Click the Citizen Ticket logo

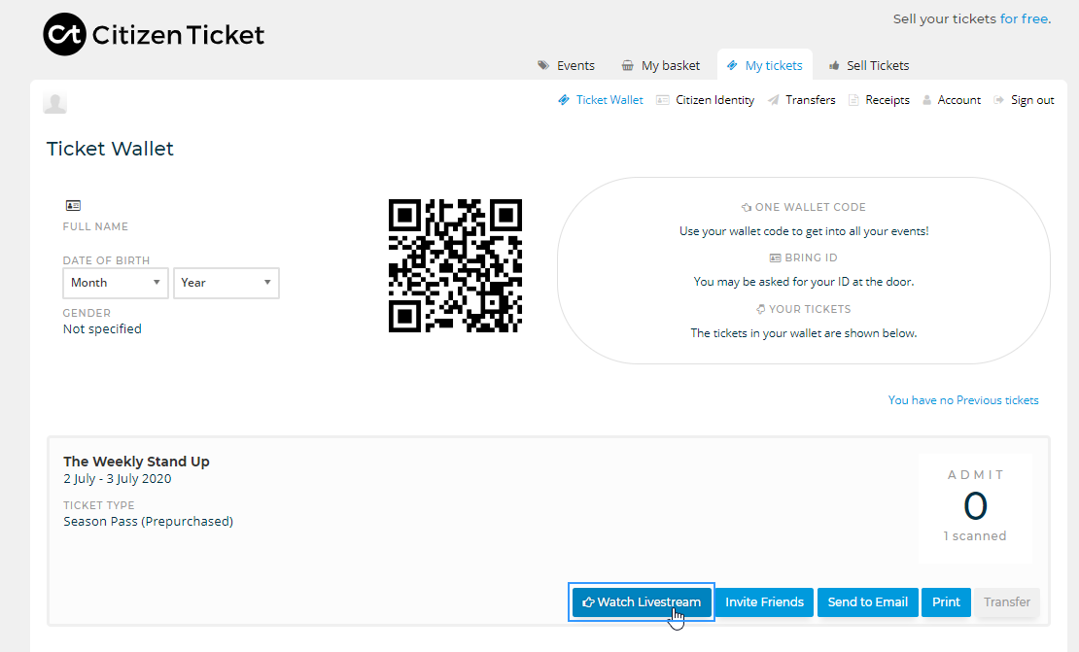click(154, 34)
